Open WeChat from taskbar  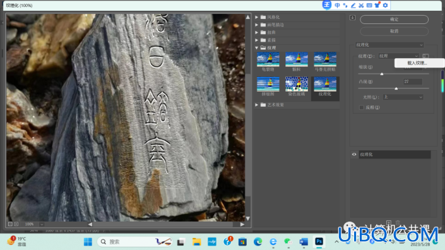click(288, 242)
